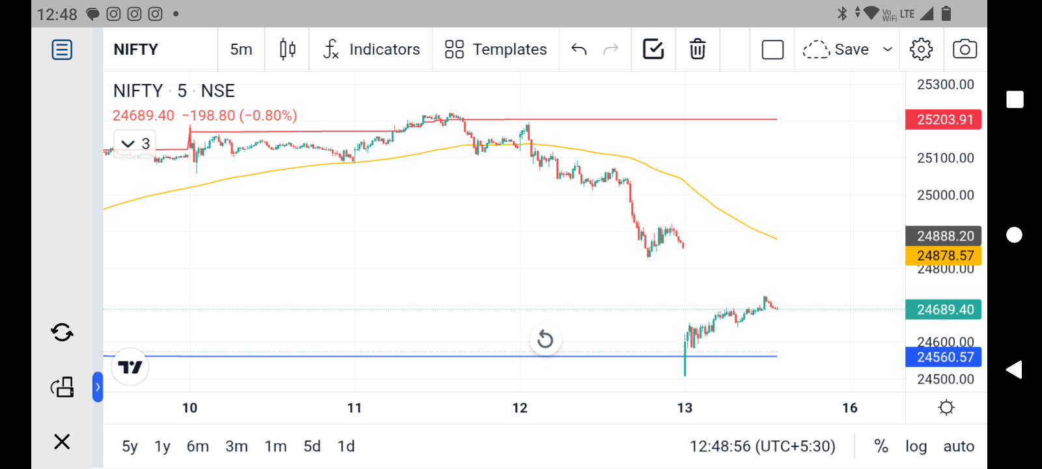1042x469 pixels.
Task: Open the hamburger menu icon
Action: pos(62,50)
